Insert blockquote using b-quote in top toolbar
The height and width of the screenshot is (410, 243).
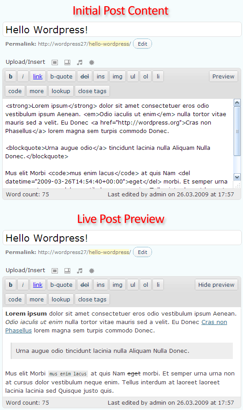pos(61,76)
